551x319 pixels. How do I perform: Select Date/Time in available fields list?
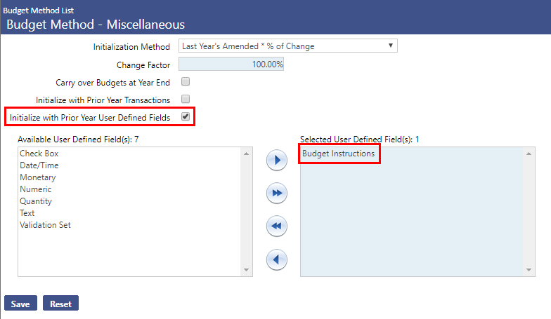pos(39,165)
